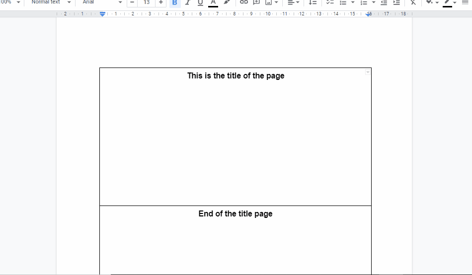Clear formatting from the selection
Screen dimensions: 472x275
413,2
